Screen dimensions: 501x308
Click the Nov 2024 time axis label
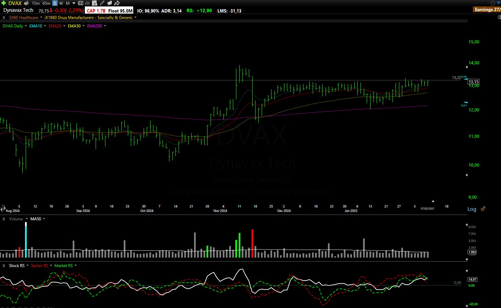point(220,211)
